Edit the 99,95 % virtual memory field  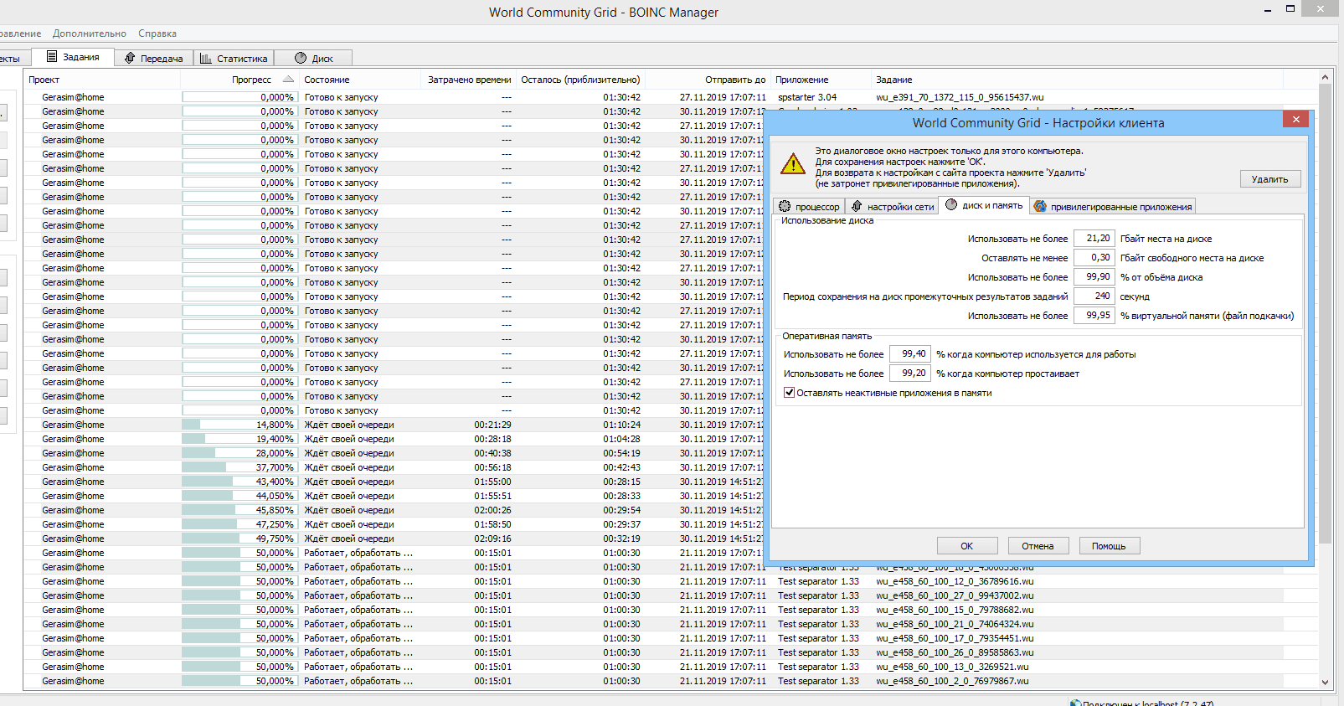pyautogui.click(x=1094, y=315)
